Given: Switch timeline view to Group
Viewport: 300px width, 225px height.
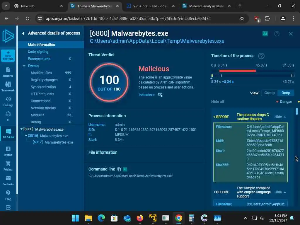Looking at the screenshot, I should 270,93.
